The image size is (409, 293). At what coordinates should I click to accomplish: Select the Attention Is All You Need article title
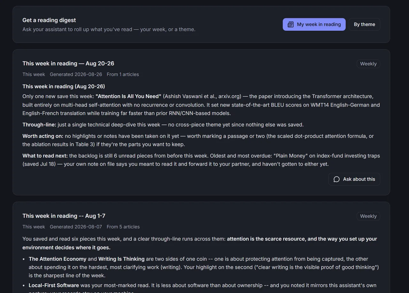pos(128,96)
